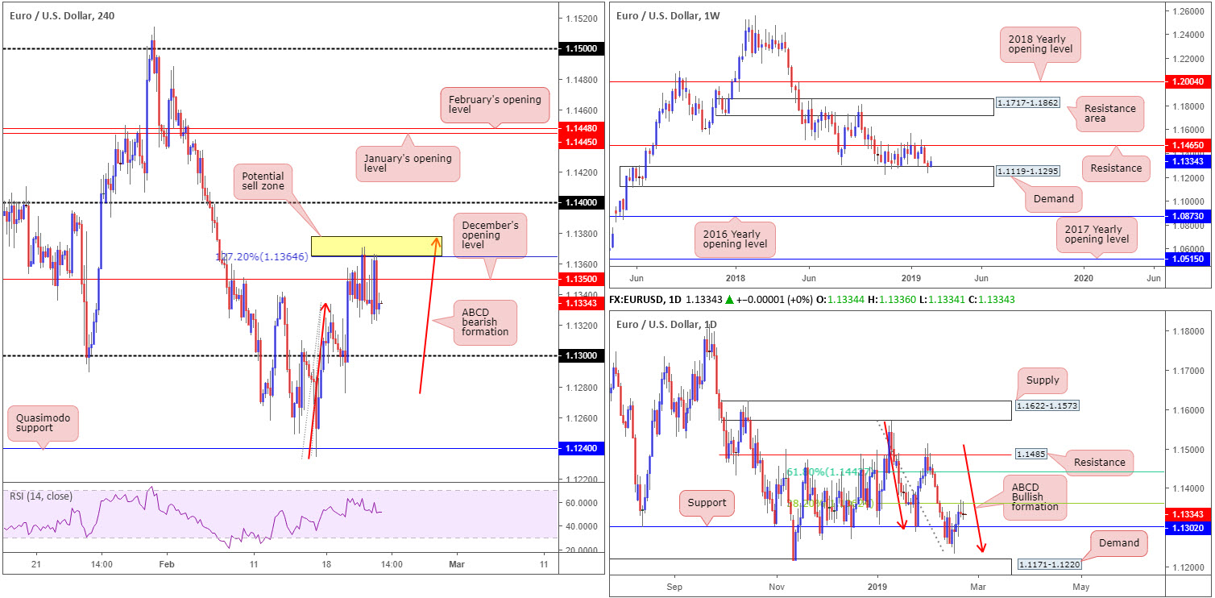Select the 'Demand' callout on the weekly chart
This screenshot has width=1215, height=598.
[1053, 198]
